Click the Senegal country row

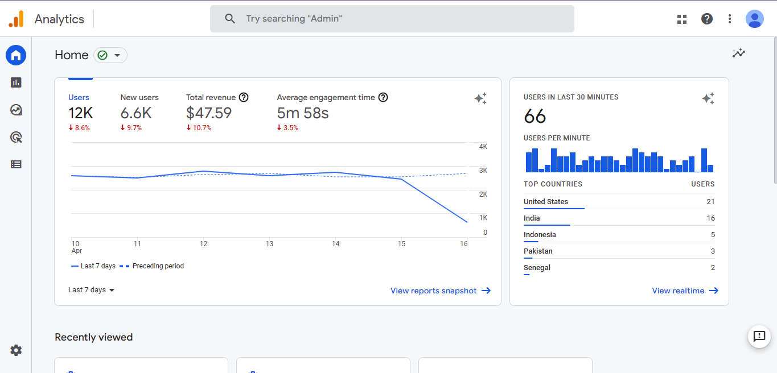[619, 268]
